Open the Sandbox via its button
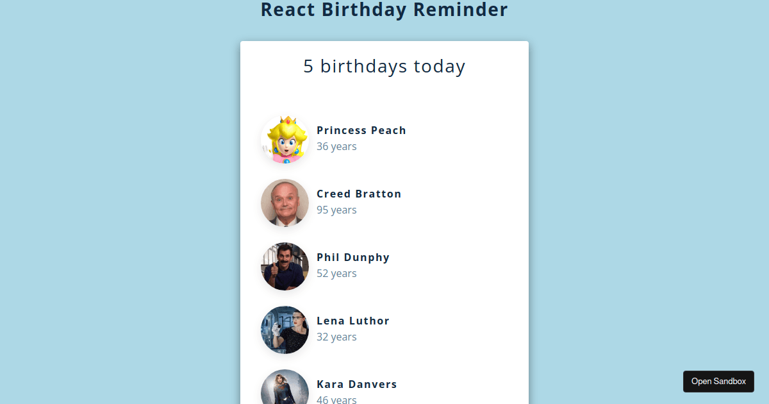 point(718,381)
